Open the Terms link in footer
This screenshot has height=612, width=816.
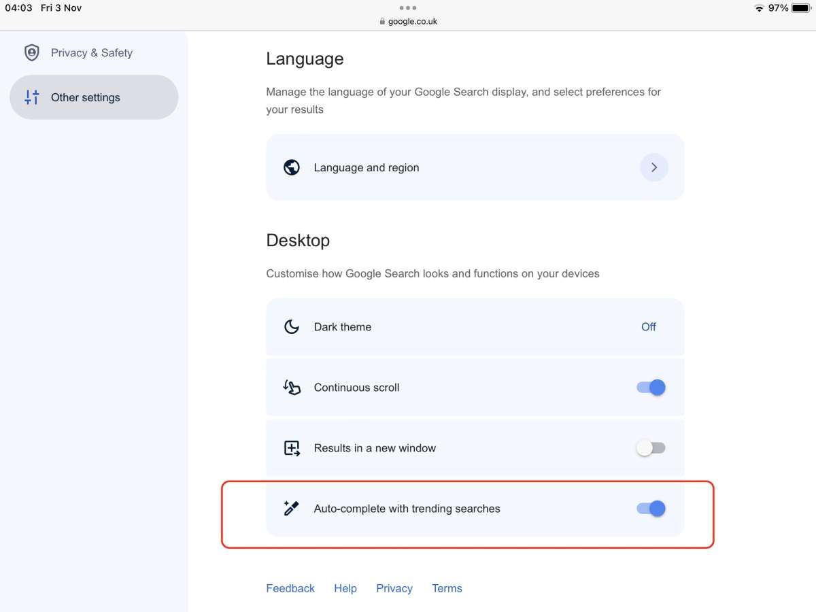click(x=447, y=588)
